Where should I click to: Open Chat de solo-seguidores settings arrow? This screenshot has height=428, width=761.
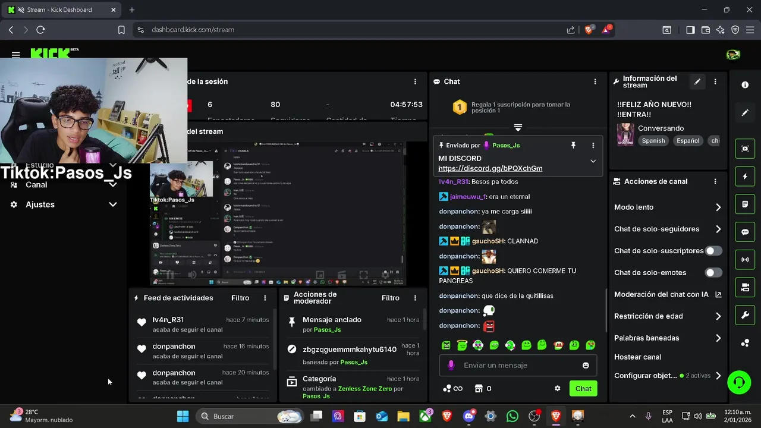(718, 229)
